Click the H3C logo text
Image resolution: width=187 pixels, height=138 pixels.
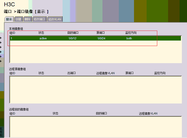pyautogui.click(x=9, y=5)
